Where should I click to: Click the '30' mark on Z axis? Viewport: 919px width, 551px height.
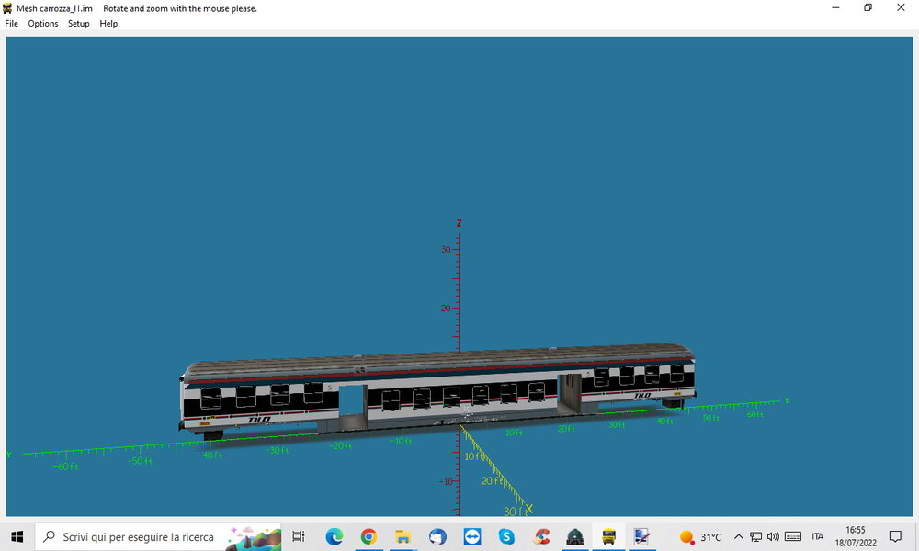click(446, 250)
